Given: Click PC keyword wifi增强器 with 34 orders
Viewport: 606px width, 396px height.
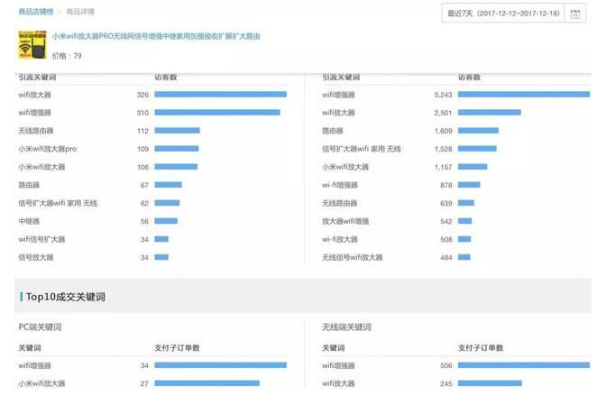Looking at the screenshot, I should tap(35, 365).
